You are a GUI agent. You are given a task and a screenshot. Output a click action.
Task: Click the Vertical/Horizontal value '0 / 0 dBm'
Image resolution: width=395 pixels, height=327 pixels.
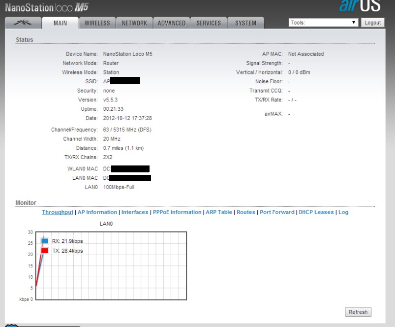click(x=299, y=72)
